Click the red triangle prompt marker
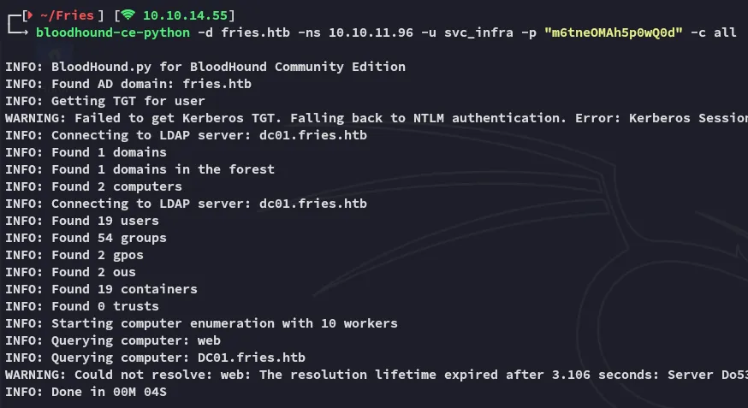The image size is (748, 408). (28, 15)
